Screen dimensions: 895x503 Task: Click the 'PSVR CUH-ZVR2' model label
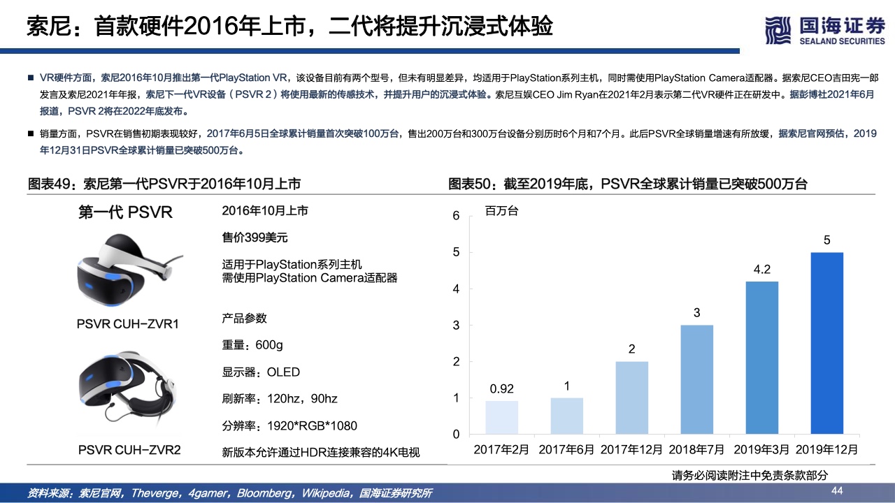128,449
